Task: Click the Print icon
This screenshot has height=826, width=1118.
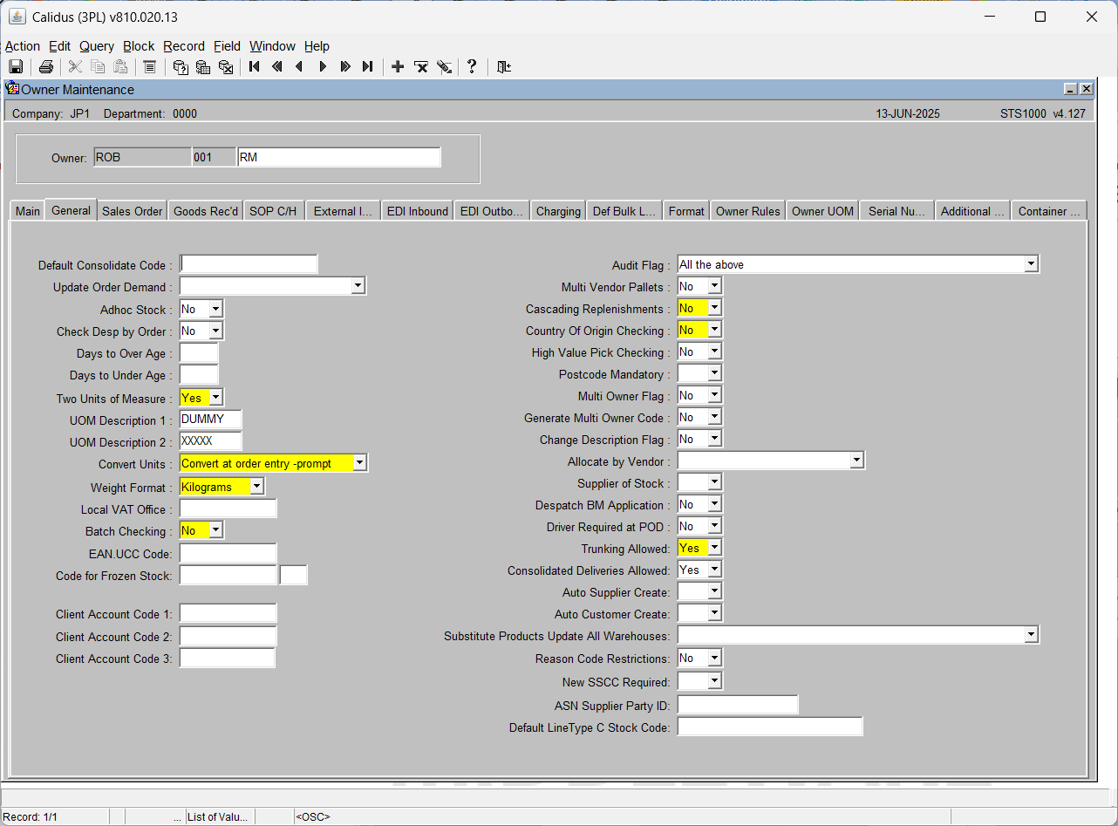Action: point(46,66)
